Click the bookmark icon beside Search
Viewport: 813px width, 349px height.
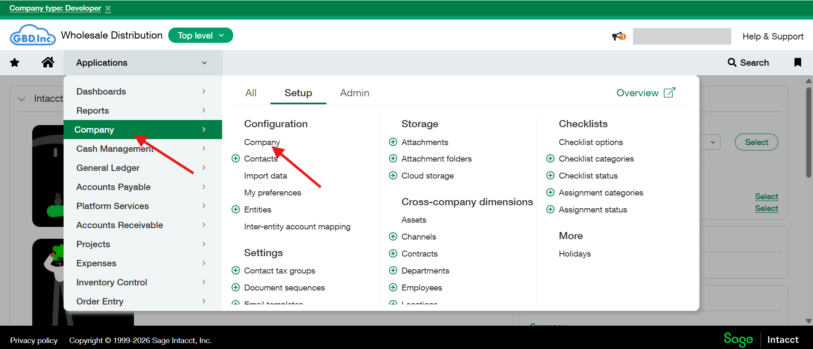click(x=797, y=62)
